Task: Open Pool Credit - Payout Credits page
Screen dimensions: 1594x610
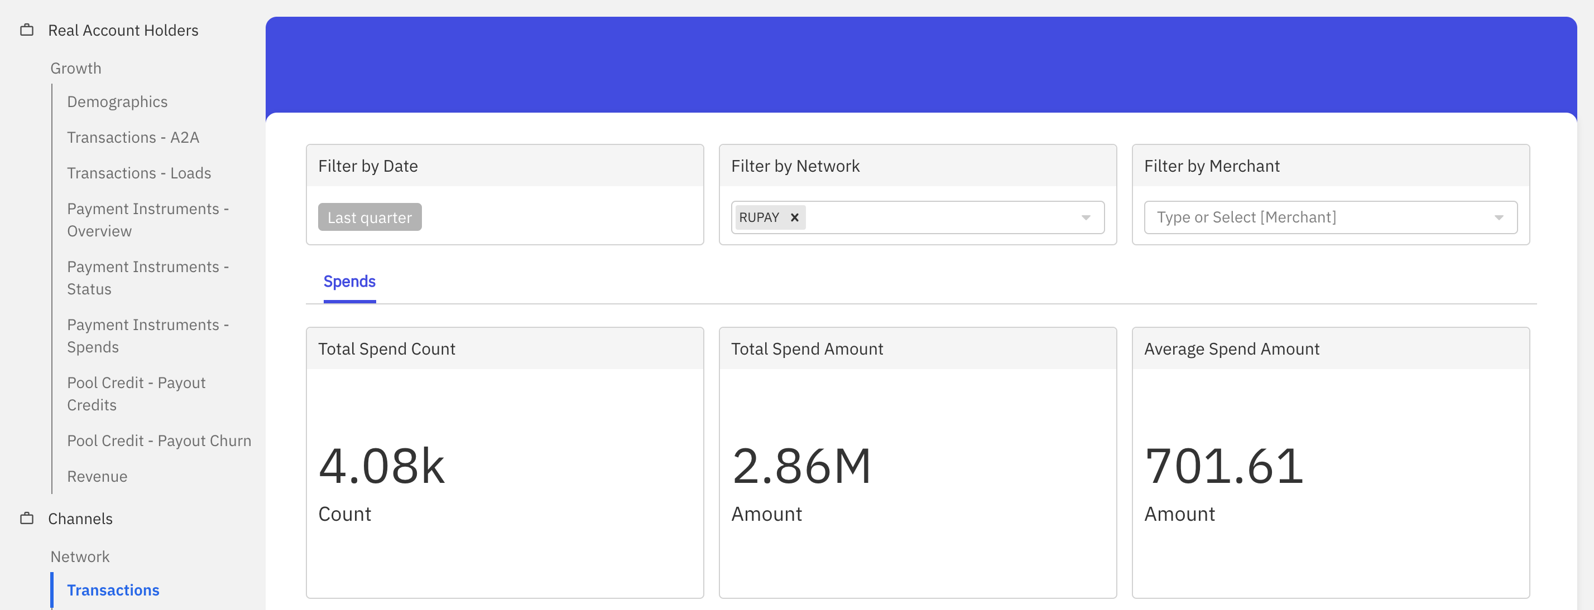Action: [136, 394]
